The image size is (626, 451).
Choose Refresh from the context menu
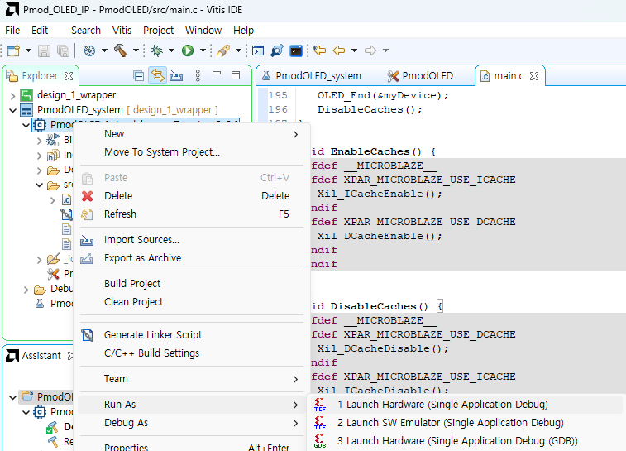[192, 214]
